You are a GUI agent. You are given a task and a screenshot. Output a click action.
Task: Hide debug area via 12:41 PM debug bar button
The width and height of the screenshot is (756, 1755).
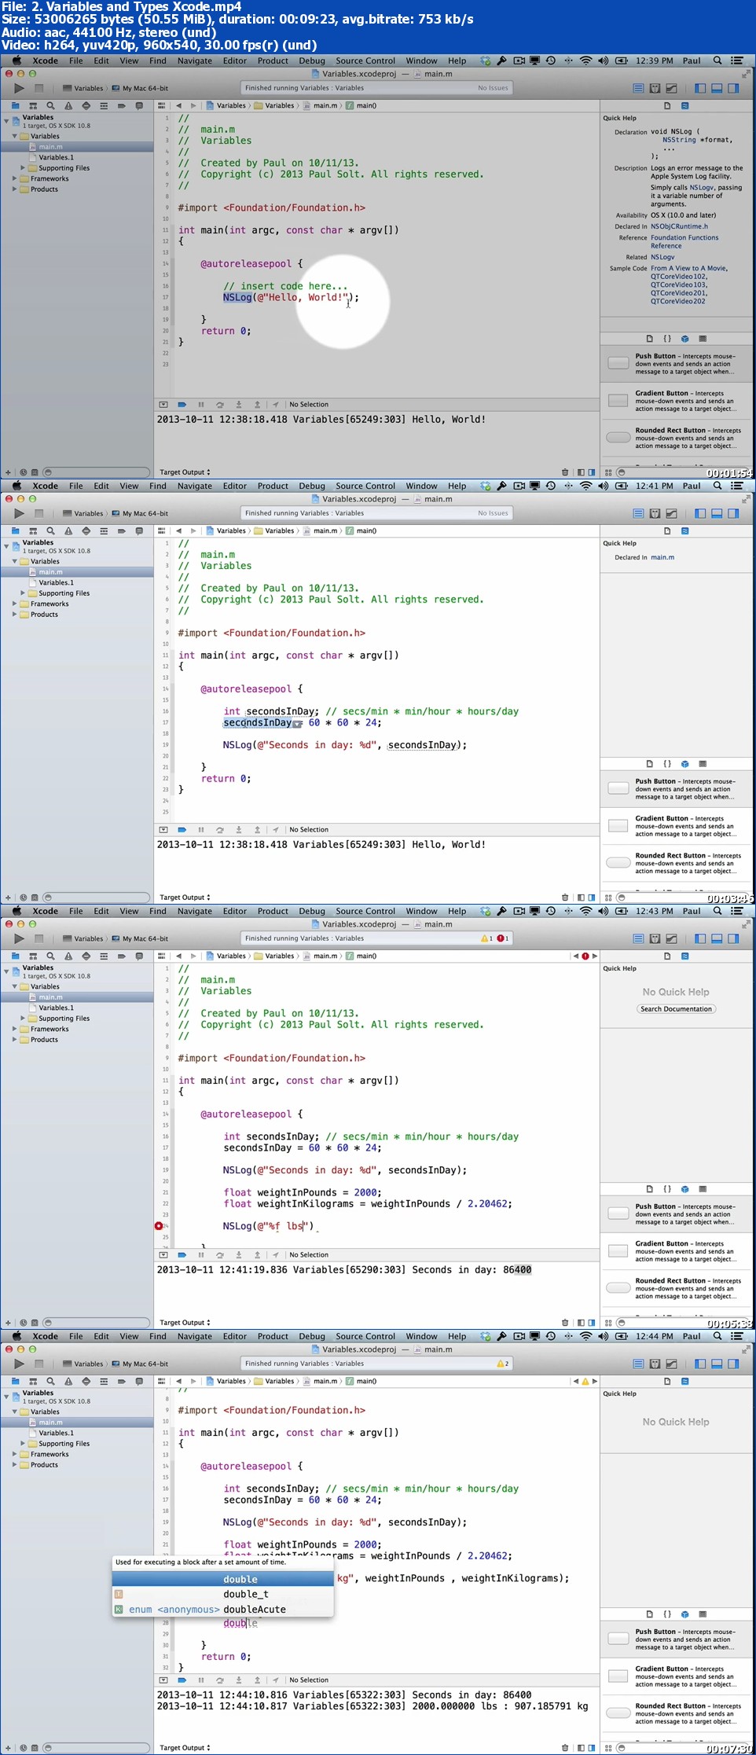(x=163, y=830)
